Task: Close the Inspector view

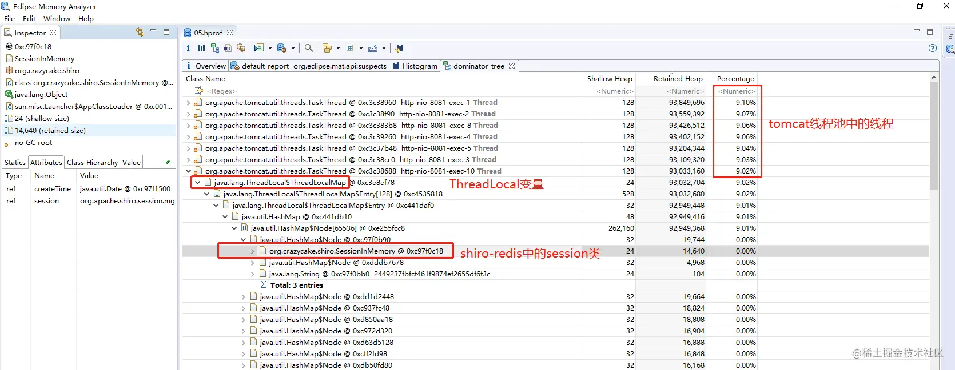Action: [x=53, y=33]
